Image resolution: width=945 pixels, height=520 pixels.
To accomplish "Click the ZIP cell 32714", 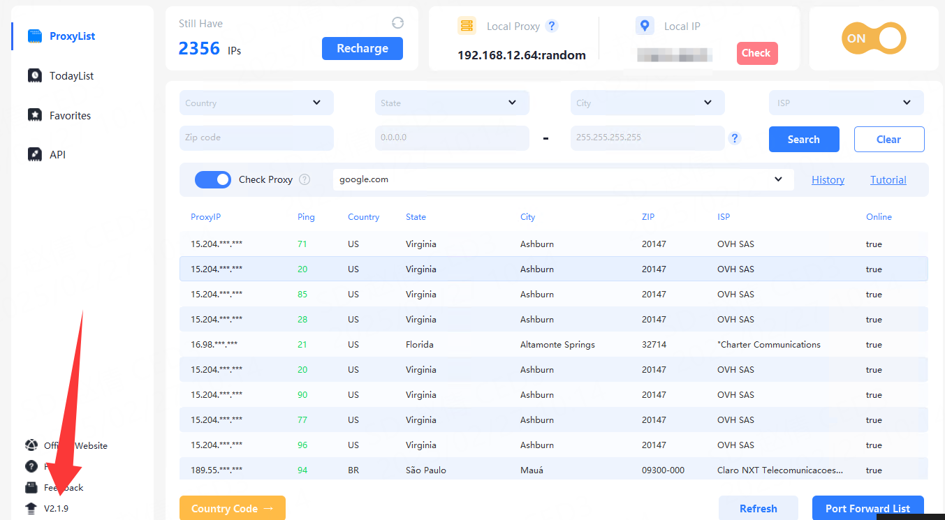I will pyautogui.click(x=654, y=344).
